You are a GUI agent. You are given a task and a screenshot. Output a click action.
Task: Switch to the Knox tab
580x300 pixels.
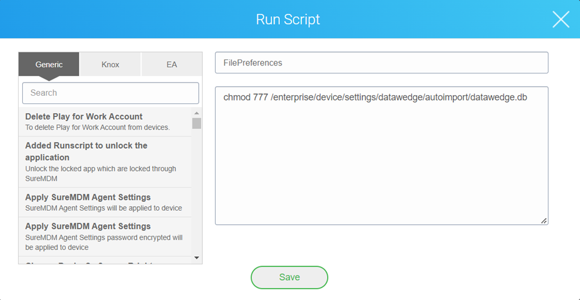click(110, 64)
